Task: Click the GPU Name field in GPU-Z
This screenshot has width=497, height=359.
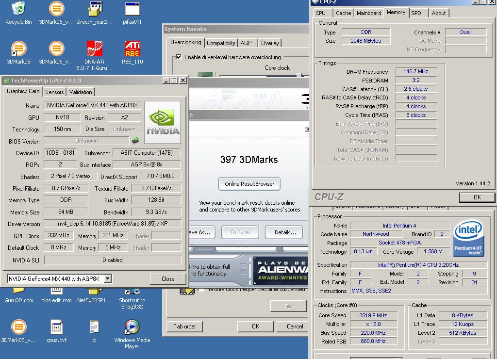Action: pos(92,105)
